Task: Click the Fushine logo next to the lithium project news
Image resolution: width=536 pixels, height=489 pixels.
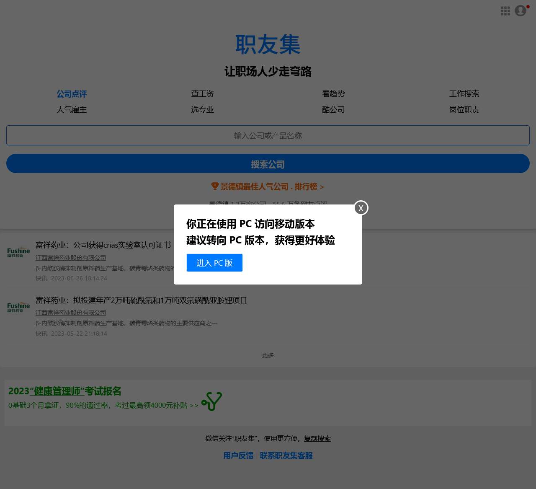Action: coord(18,307)
